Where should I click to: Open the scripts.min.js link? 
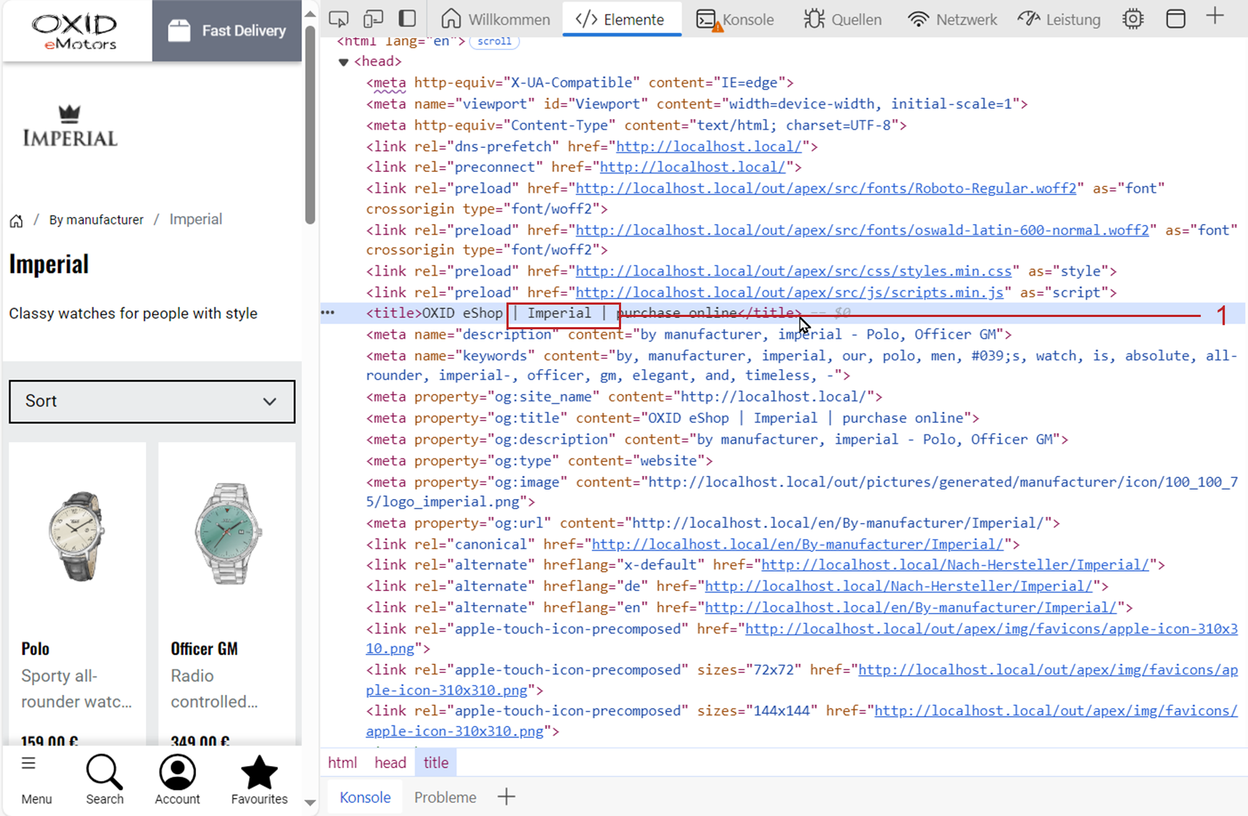(789, 292)
